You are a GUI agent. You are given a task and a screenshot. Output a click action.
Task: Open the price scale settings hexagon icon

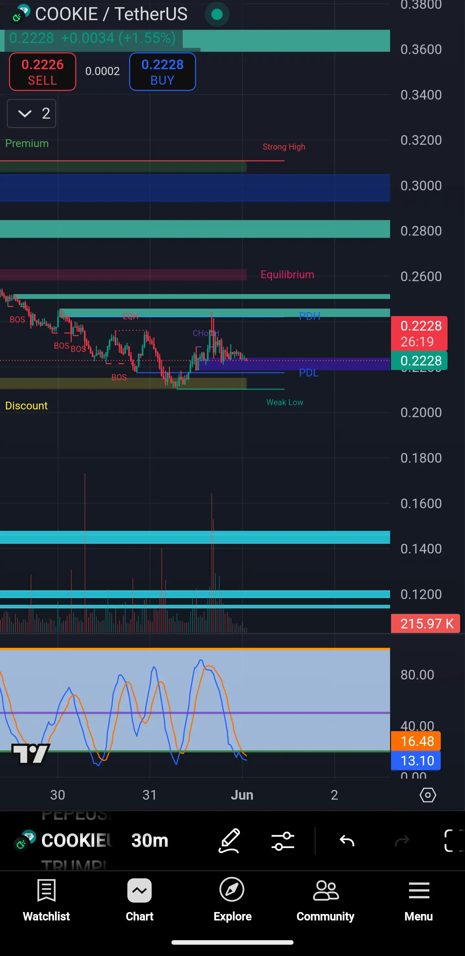click(x=428, y=795)
